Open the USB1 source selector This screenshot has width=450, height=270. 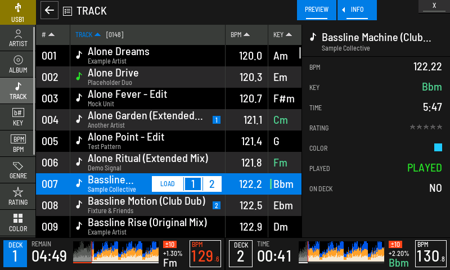point(18,12)
